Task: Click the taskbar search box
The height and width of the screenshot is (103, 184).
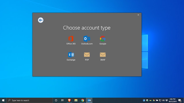Action: coord(30,100)
